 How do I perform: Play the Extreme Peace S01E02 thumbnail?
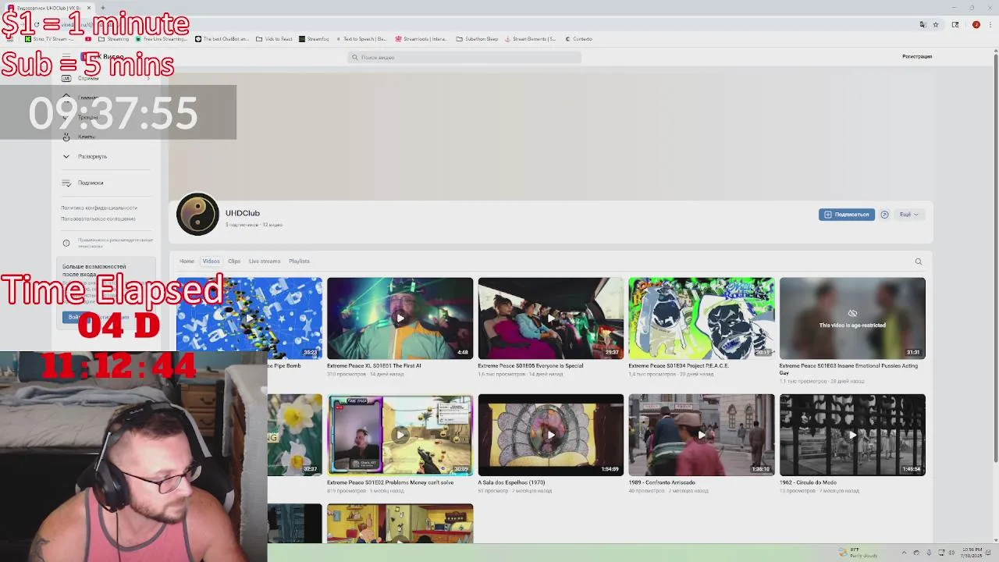[x=400, y=435]
